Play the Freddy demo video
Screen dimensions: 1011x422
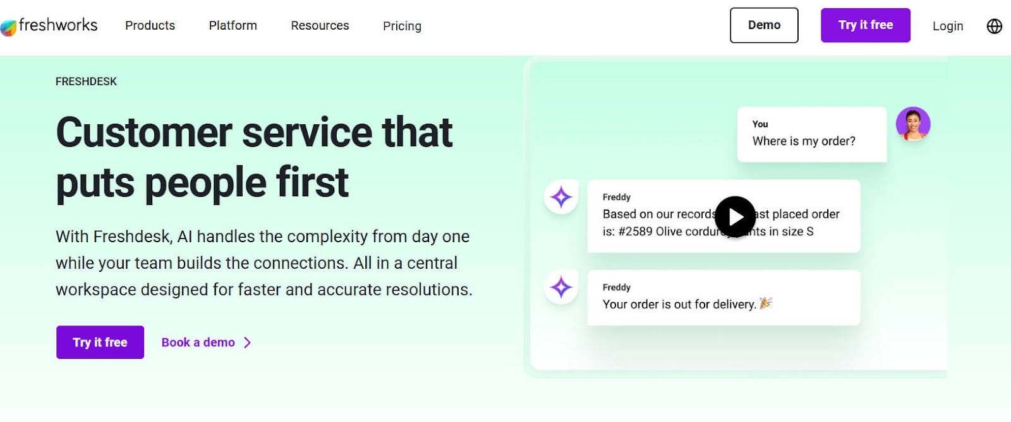[735, 217]
